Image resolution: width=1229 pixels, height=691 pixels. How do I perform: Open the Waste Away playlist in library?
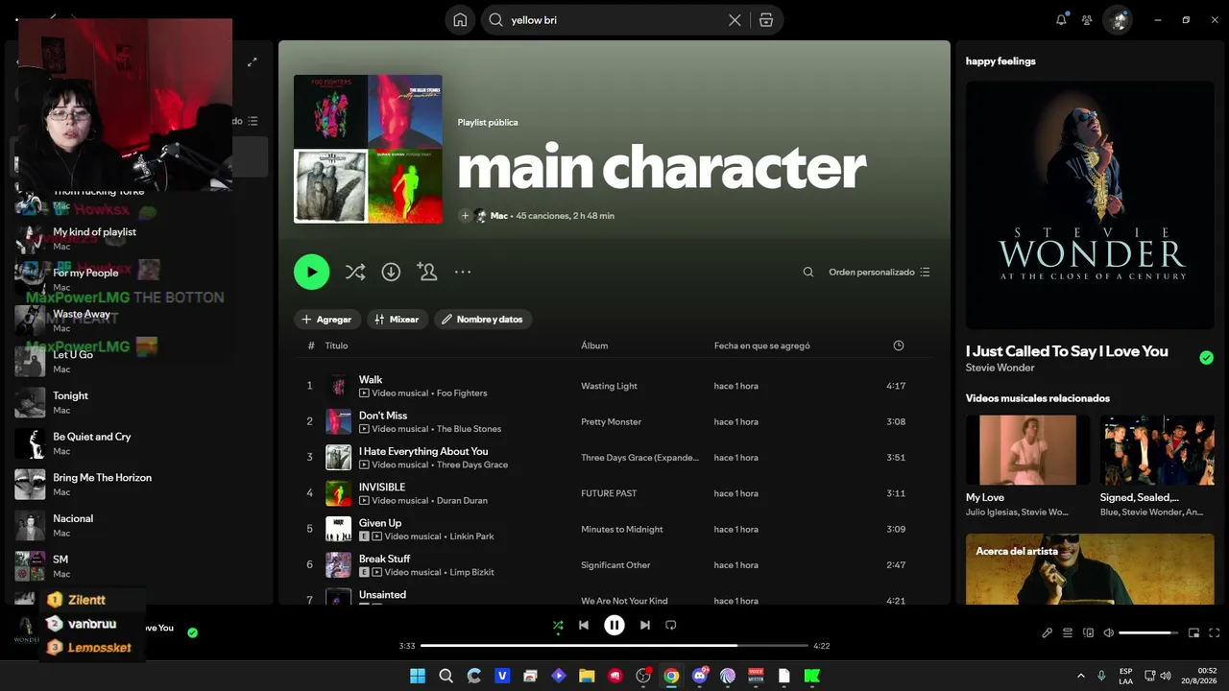pyautogui.click(x=140, y=321)
